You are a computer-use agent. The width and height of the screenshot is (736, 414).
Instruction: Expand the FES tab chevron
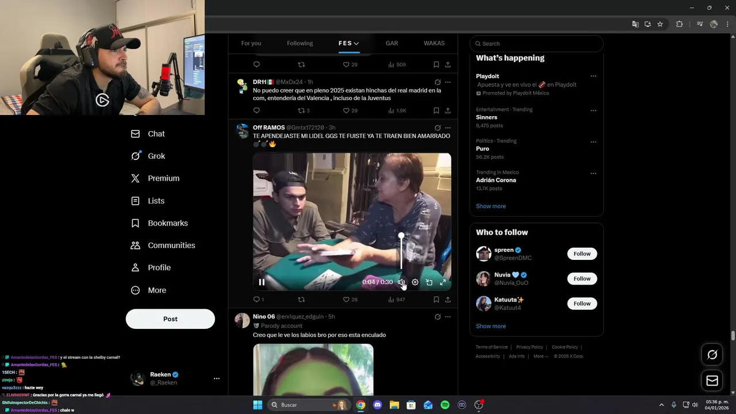coord(356,43)
